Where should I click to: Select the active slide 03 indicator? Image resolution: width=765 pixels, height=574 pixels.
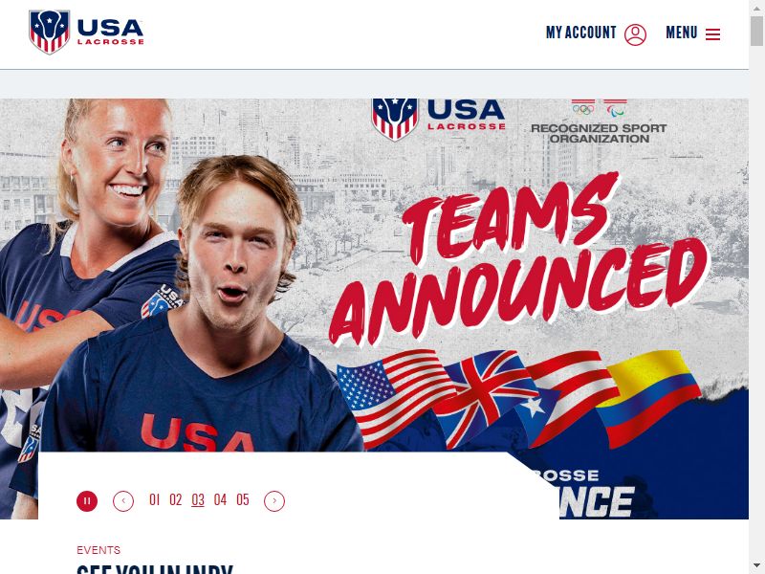click(198, 499)
